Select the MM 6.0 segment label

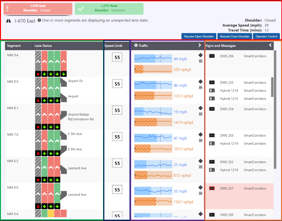13,187
